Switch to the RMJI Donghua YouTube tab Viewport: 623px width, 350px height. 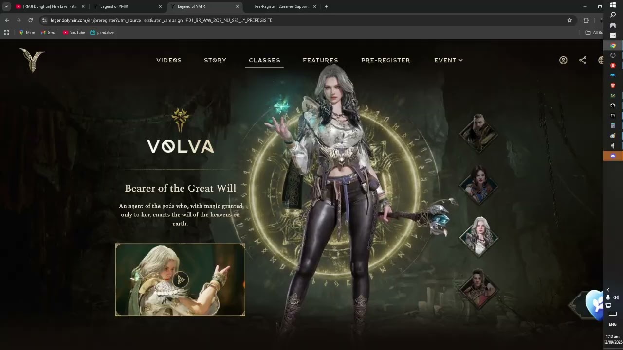pyautogui.click(x=49, y=6)
